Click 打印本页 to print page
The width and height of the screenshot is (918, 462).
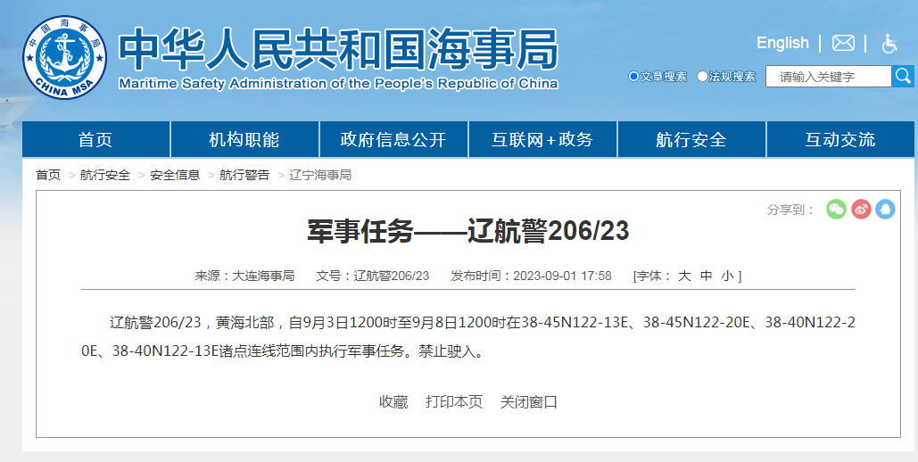454,402
